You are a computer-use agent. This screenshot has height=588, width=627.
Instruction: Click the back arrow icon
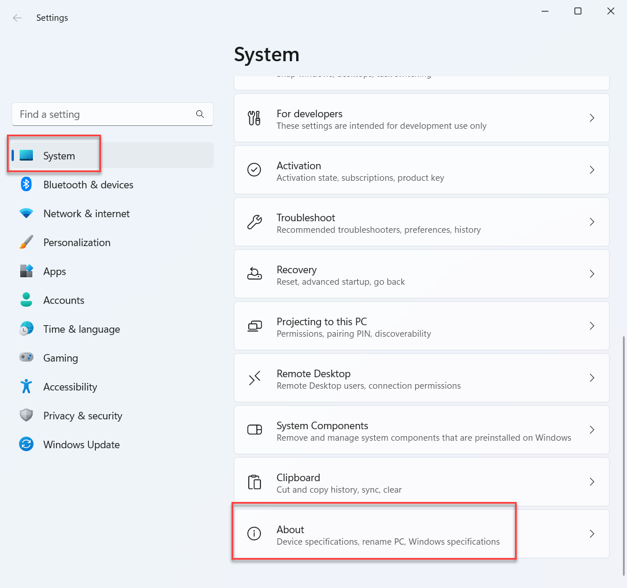pos(17,17)
